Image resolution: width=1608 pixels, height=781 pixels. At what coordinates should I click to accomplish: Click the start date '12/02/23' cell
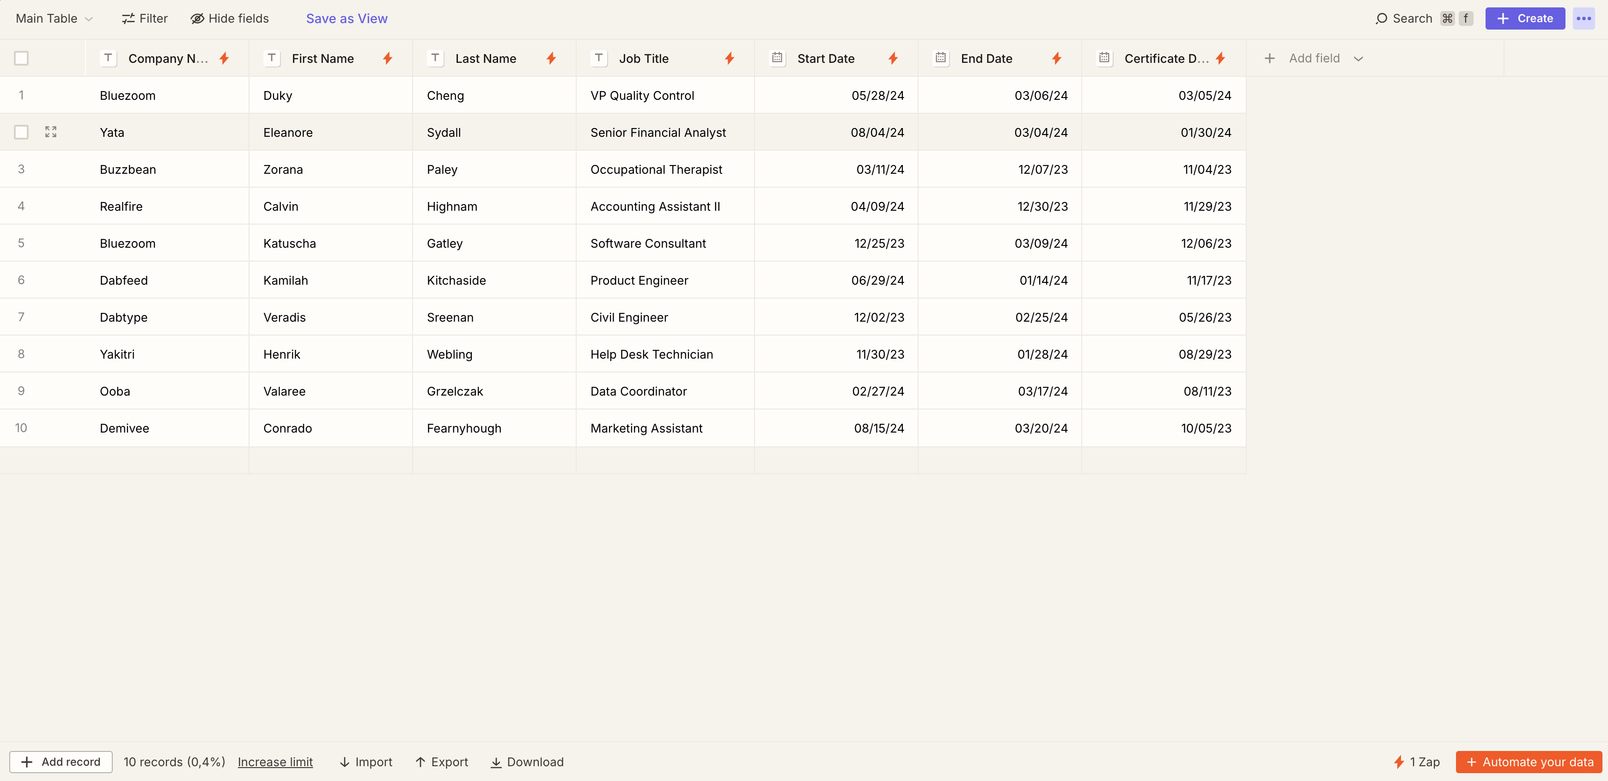pos(836,317)
